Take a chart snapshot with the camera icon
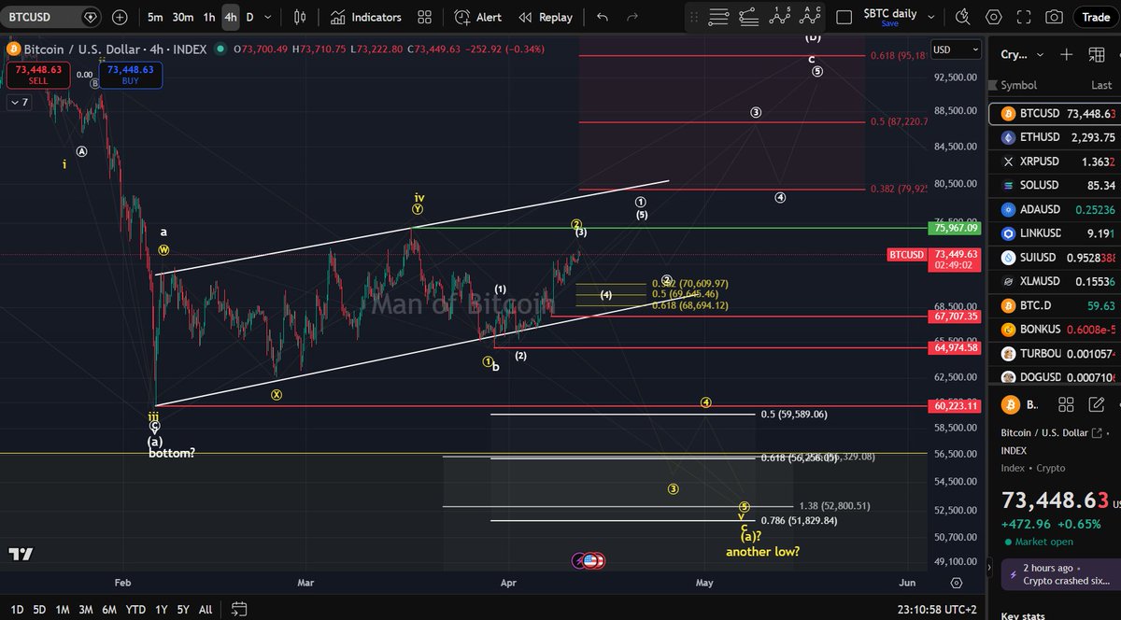 pyautogui.click(x=1054, y=17)
